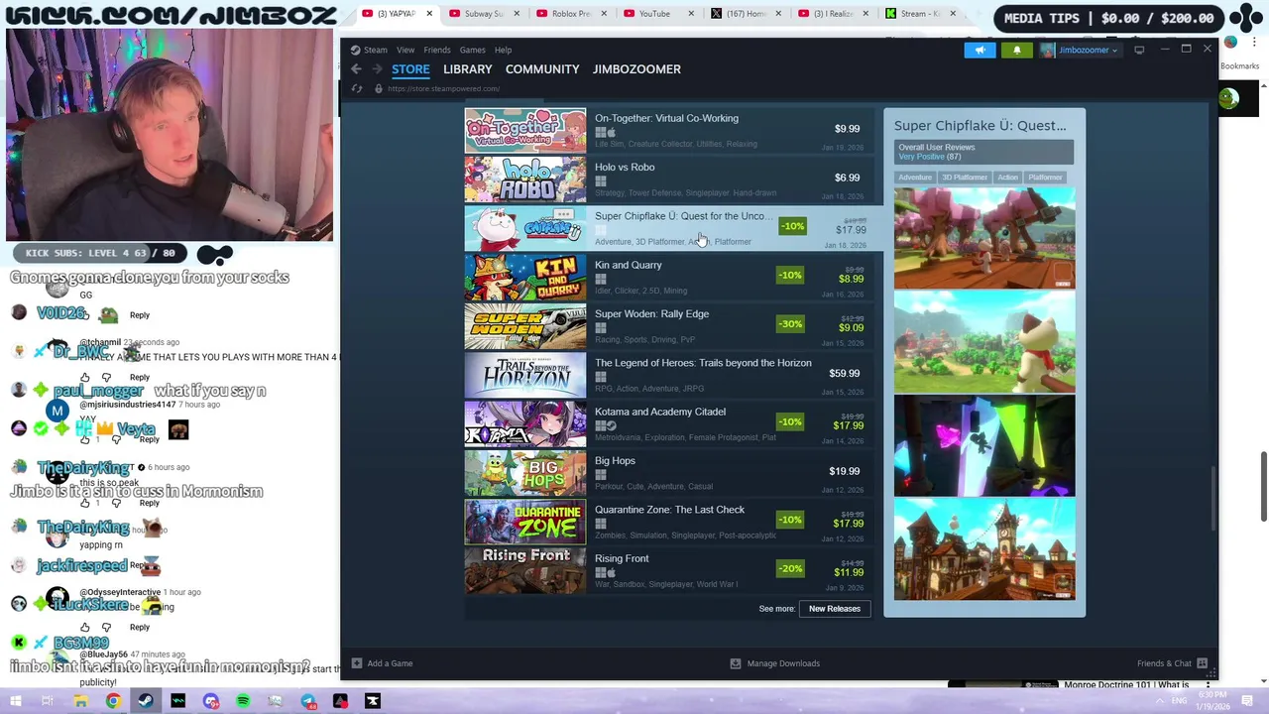Click the Rising Front capsule image
This screenshot has width=1269, height=714.
pos(525,570)
